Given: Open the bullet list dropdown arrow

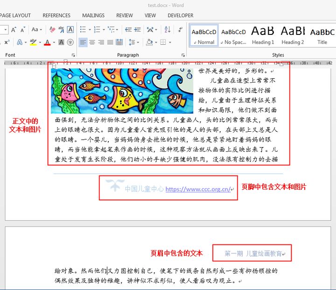Looking at the screenshot, I should click(x=90, y=29).
